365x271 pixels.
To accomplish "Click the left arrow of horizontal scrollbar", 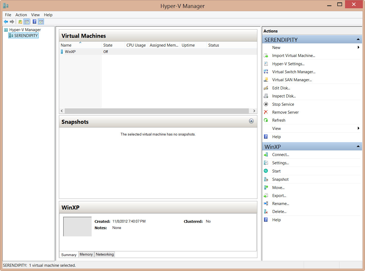I will pyautogui.click(x=62, y=111).
